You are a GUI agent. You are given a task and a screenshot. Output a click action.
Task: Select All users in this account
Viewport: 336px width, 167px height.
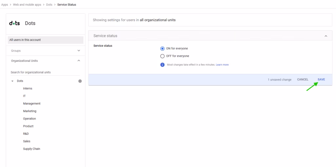pyautogui.click(x=45, y=40)
